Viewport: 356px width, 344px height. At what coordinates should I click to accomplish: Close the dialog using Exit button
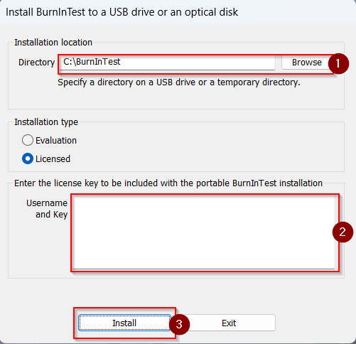point(229,323)
